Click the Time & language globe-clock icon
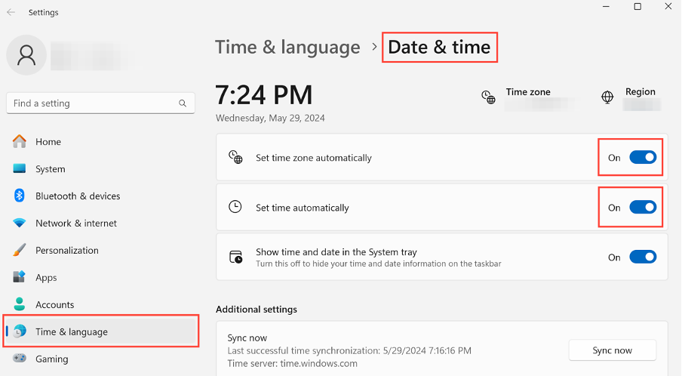This screenshot has width=682, height=376. click(x=19, y=331)
